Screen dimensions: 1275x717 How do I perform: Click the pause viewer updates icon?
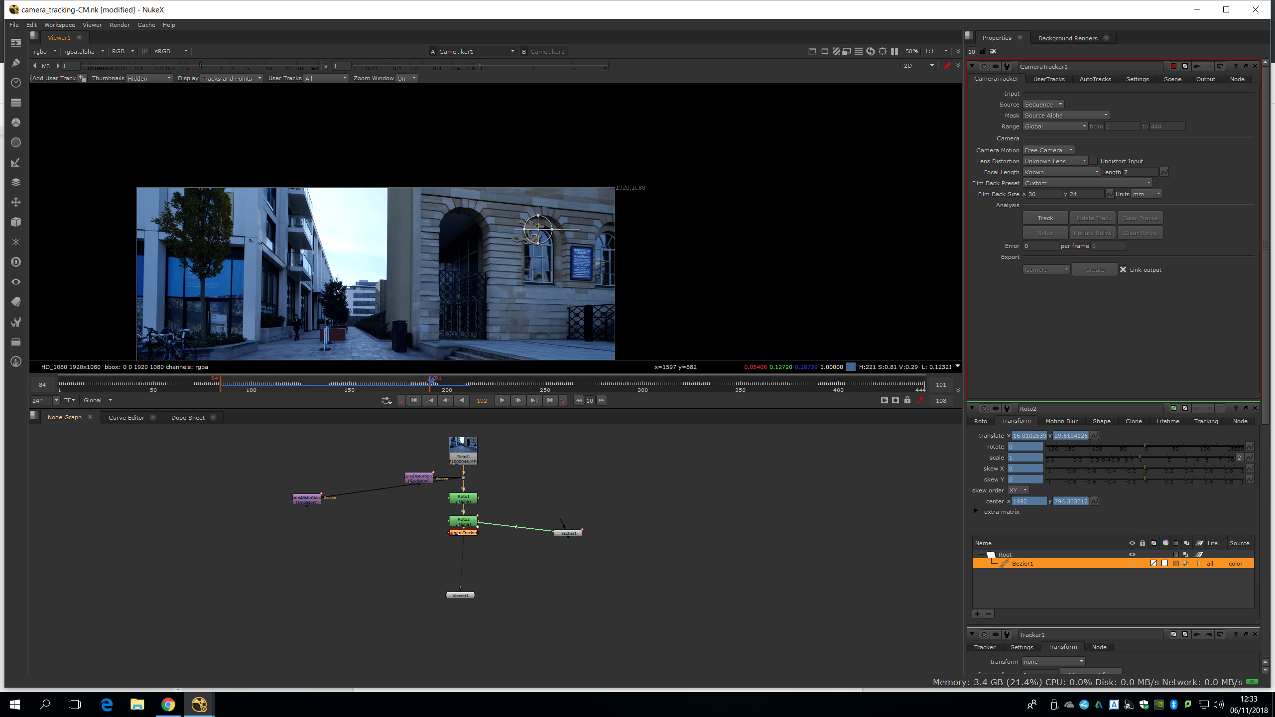pos(894,51)
